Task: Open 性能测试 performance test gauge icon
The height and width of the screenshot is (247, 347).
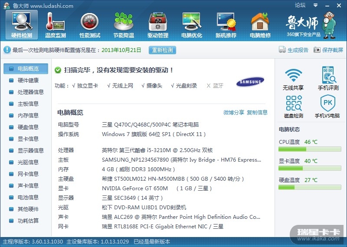Action: [90, 25]
